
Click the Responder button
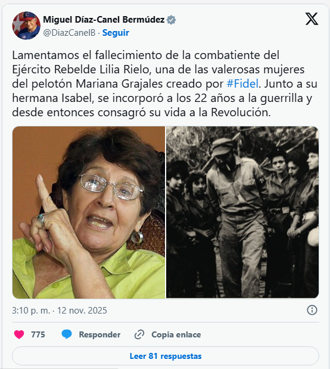tap(99, 334)
